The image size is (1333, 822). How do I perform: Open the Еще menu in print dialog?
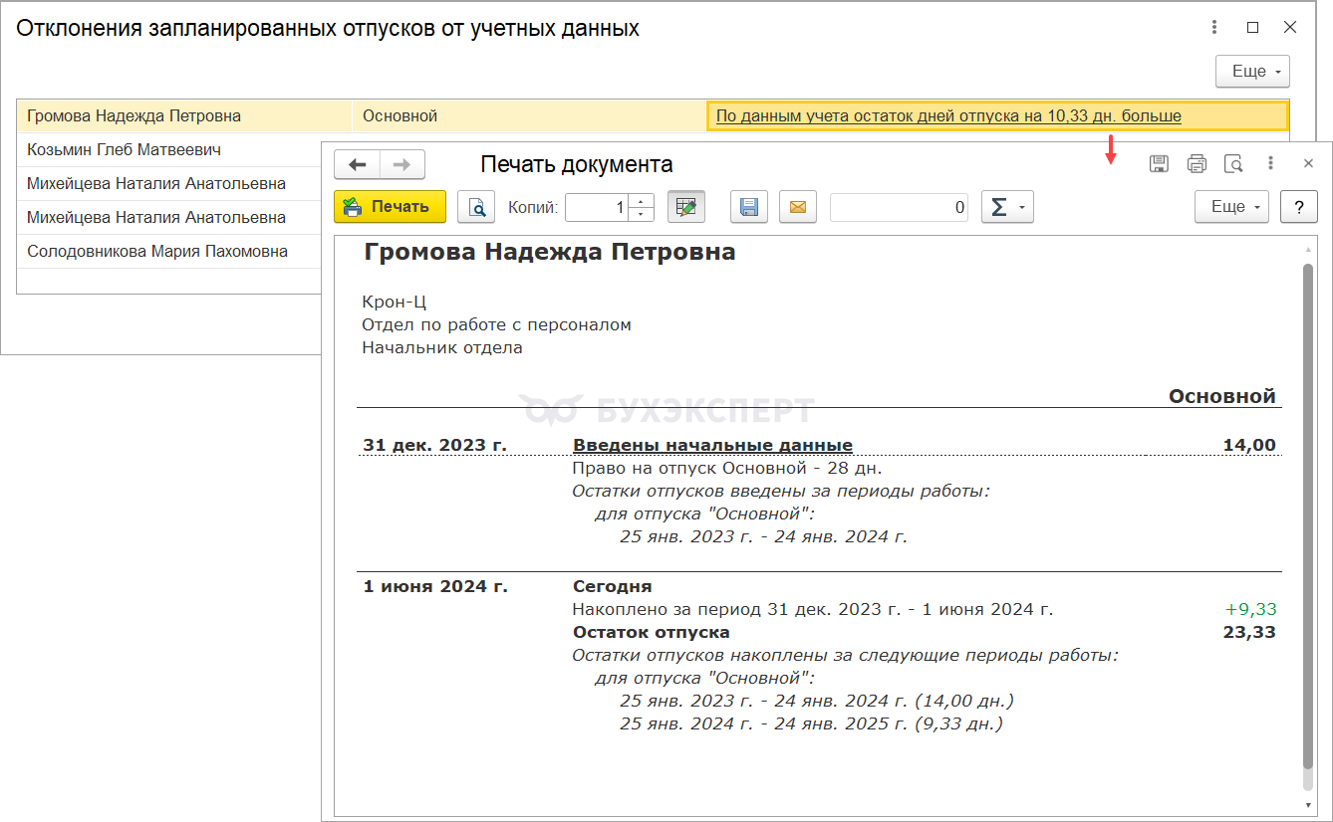(1231, 207)
